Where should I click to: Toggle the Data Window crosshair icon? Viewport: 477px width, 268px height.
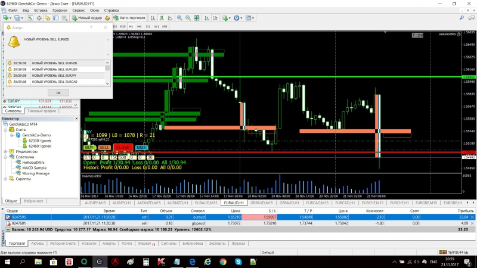click(x=39, y=18)
